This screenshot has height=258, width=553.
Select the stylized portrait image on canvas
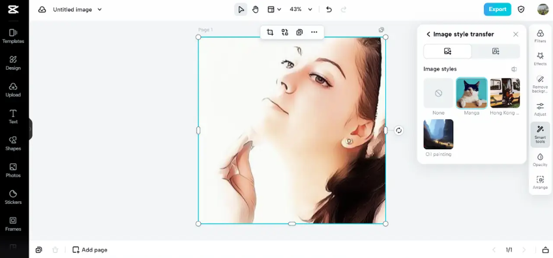pyautogui.click(x=292, y=130)
